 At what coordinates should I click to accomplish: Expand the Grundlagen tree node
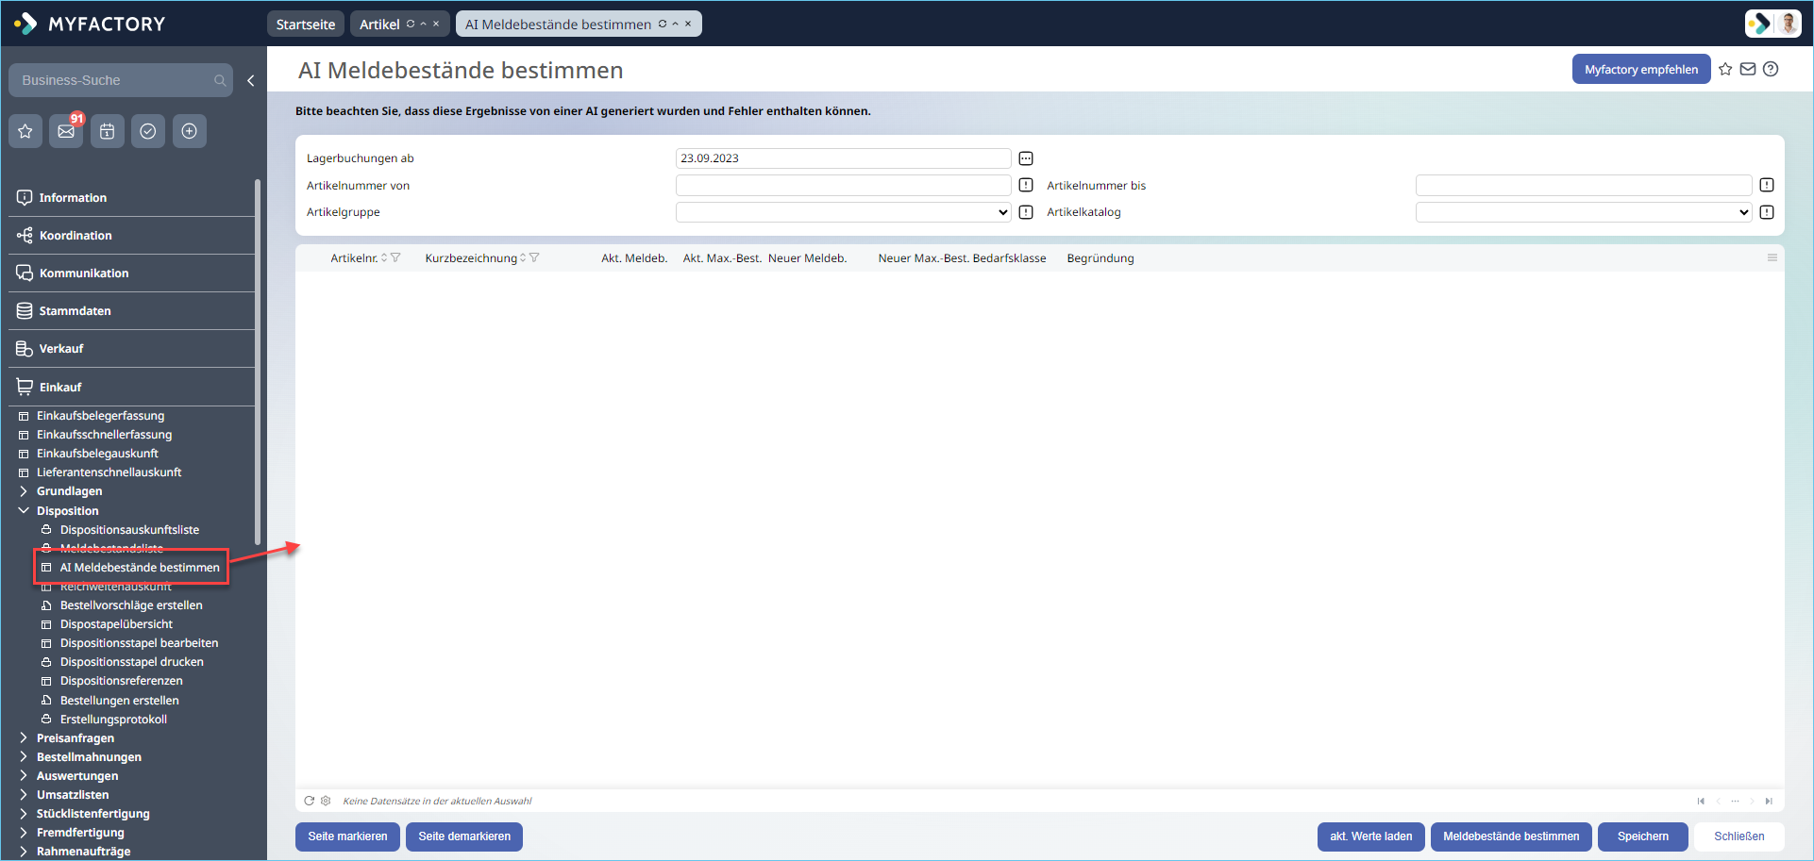[24, 491]
